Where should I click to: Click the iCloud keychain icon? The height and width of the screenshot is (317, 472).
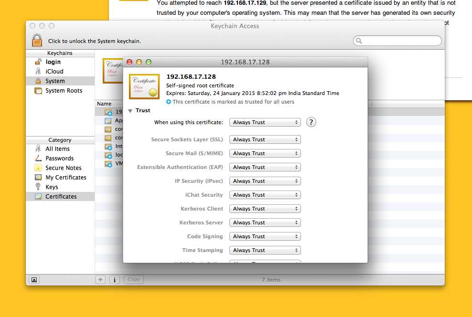pyautogui.click(x=38, y=71)
